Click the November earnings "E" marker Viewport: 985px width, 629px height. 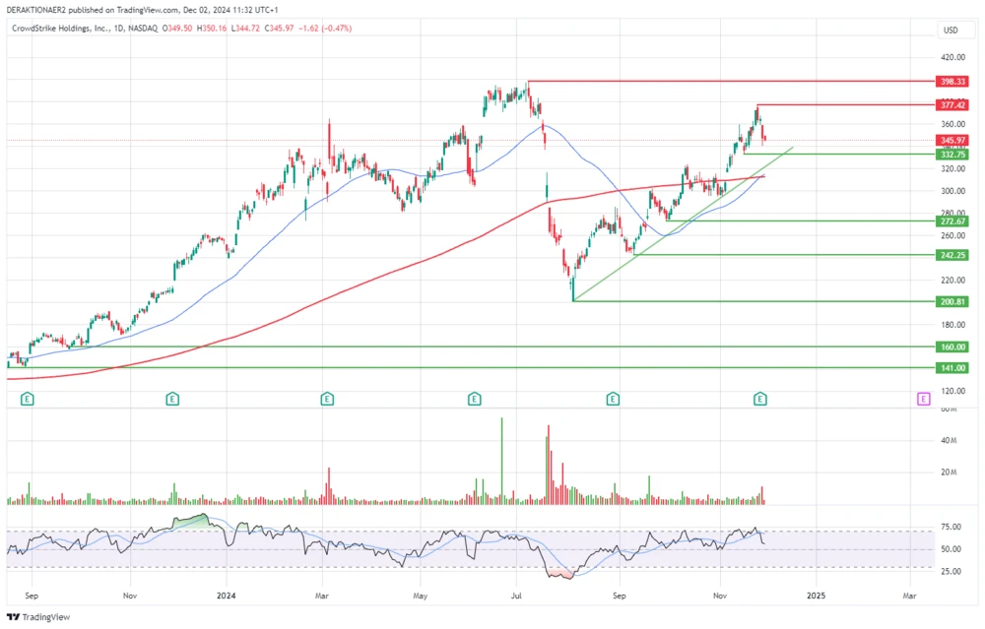coord(759,399)
